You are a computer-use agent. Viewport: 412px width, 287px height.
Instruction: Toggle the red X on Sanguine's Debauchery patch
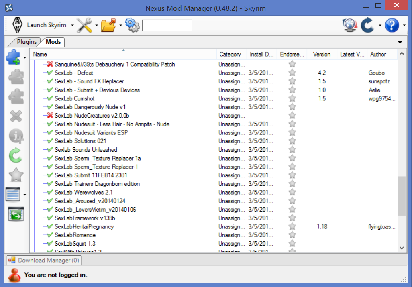tap(50, 64)
